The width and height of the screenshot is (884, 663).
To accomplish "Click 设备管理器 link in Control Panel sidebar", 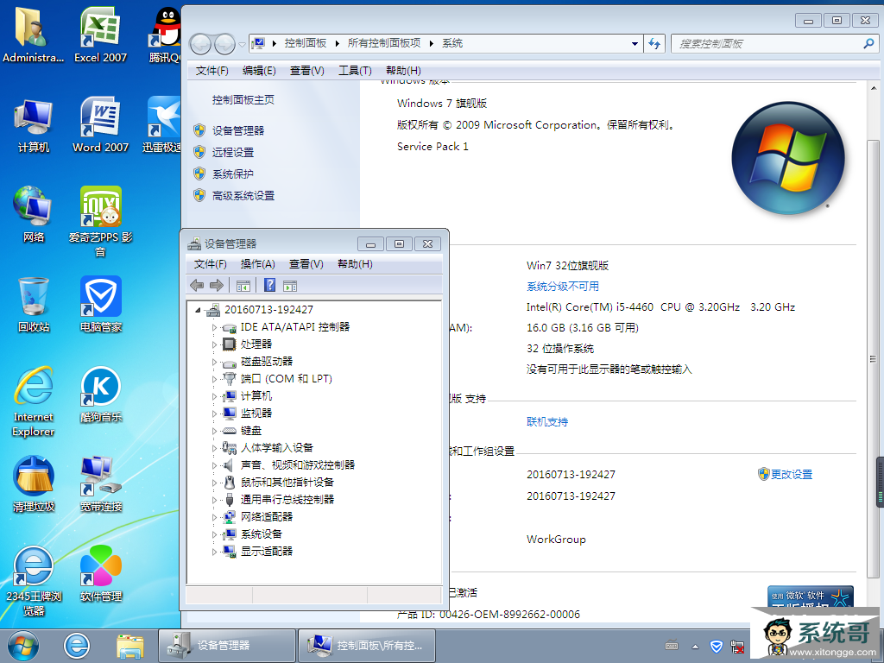I will click(x=238, y=131).
